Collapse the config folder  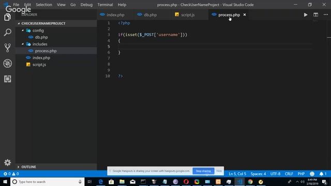[23, 30]
